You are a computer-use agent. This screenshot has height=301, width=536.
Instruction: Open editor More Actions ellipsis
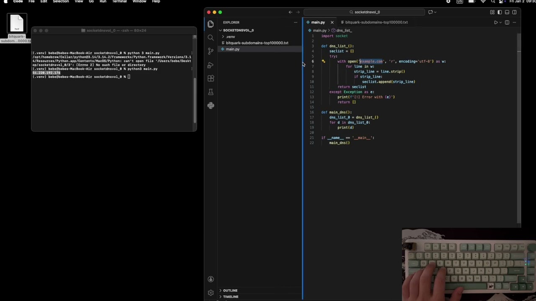pyautogui.click(x=514, y=22)
